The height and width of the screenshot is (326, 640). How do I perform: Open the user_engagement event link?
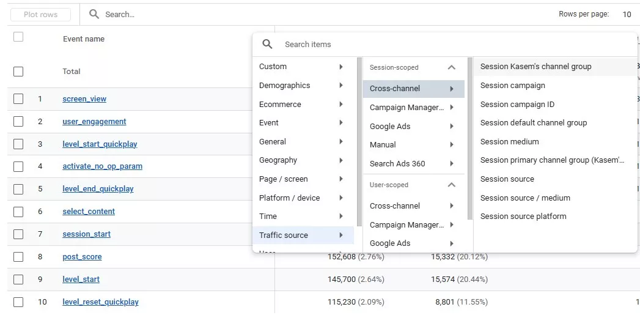coord(94,122)
